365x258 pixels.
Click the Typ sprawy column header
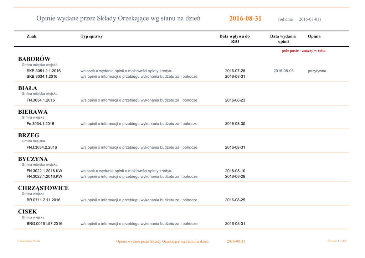click(x=92, y=36)
